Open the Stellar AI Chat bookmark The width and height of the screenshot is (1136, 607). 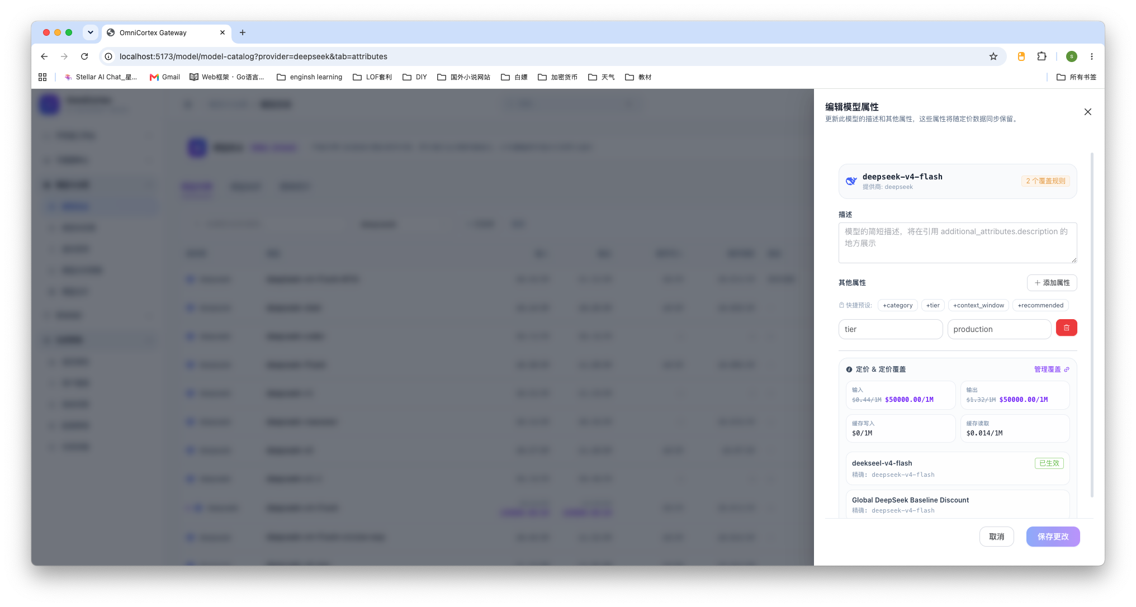(101, 77)
